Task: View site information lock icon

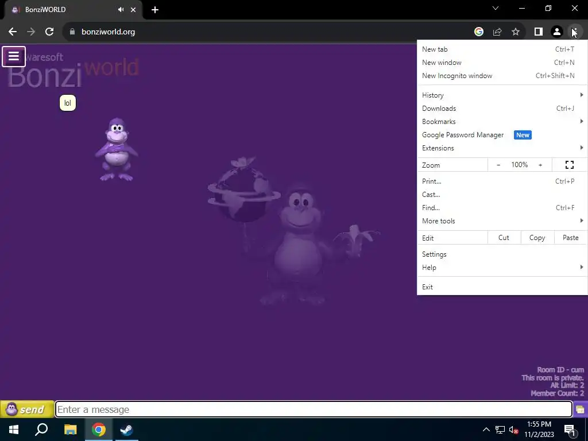Action: pyautogui.click(x=72, y=32)
